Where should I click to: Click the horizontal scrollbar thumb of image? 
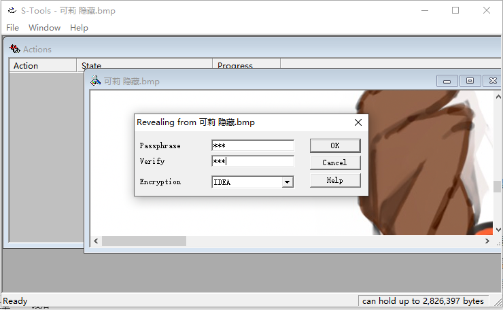[143, 241]
